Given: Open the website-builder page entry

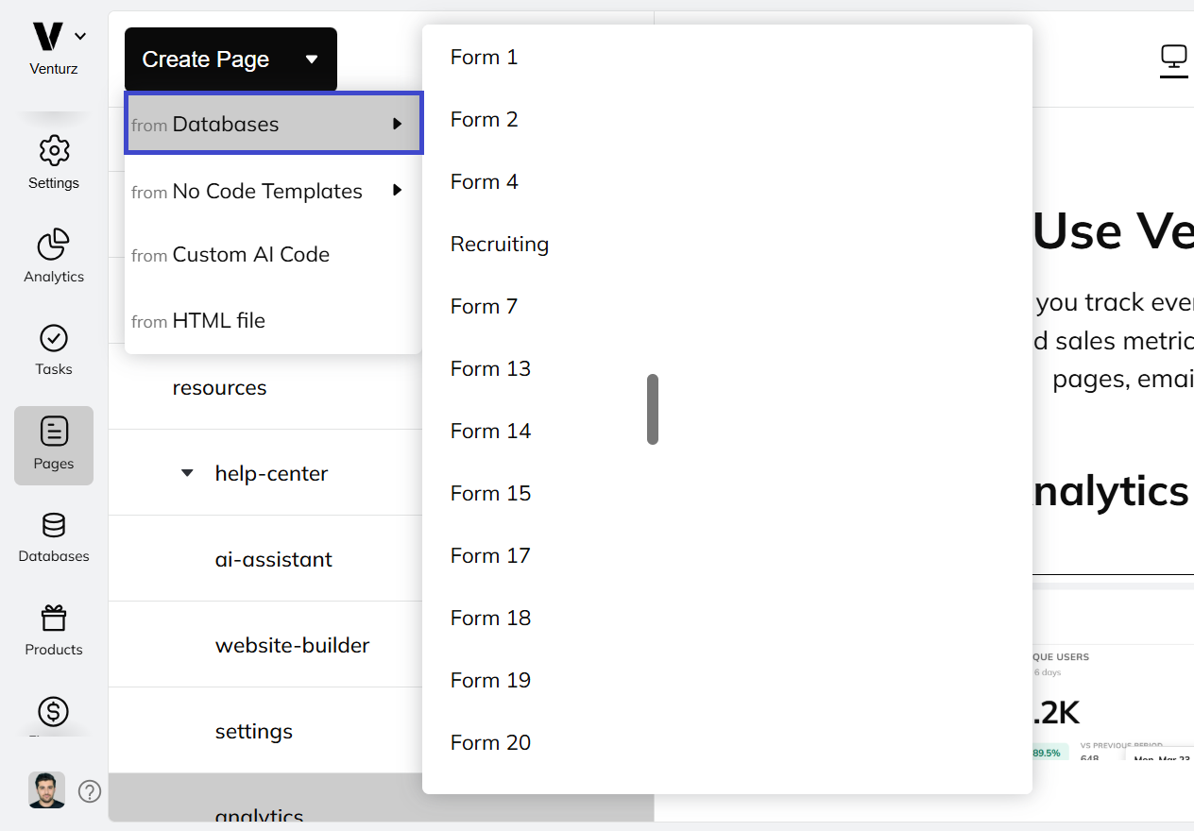Looking at the screenshot, I should pyautogui.click(x=292, y=645).
